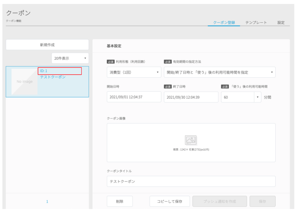
Task: Click the ID: 1 coupon label
Action: pyautogui.click(x=44, y=71)
